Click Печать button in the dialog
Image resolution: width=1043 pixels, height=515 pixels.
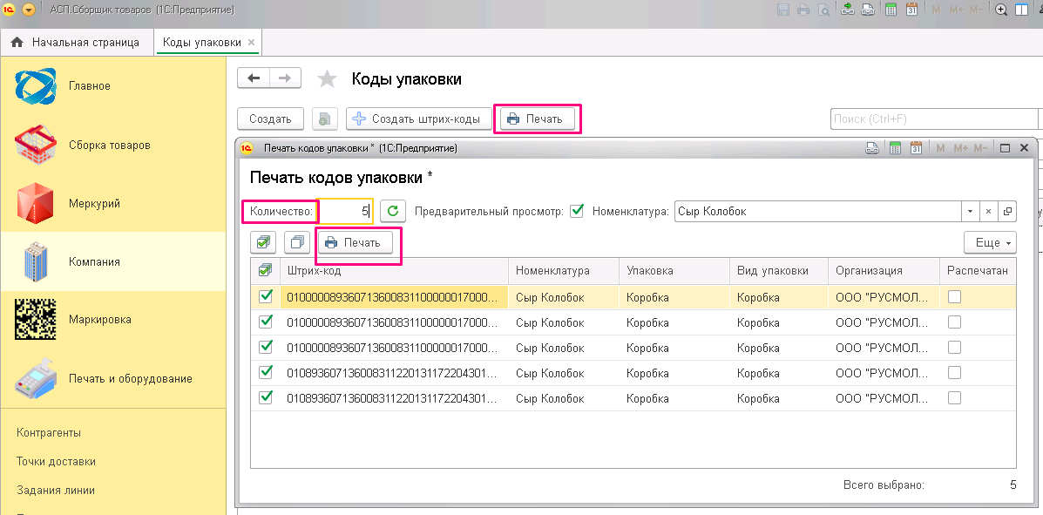pyautogui.click(x=355, y=242)
